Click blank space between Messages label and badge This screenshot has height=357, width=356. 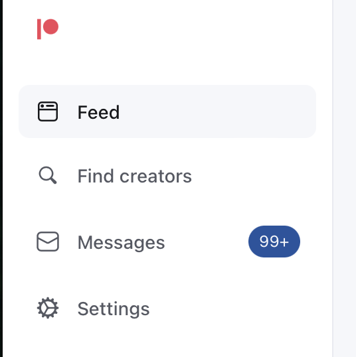click(207, 242)
